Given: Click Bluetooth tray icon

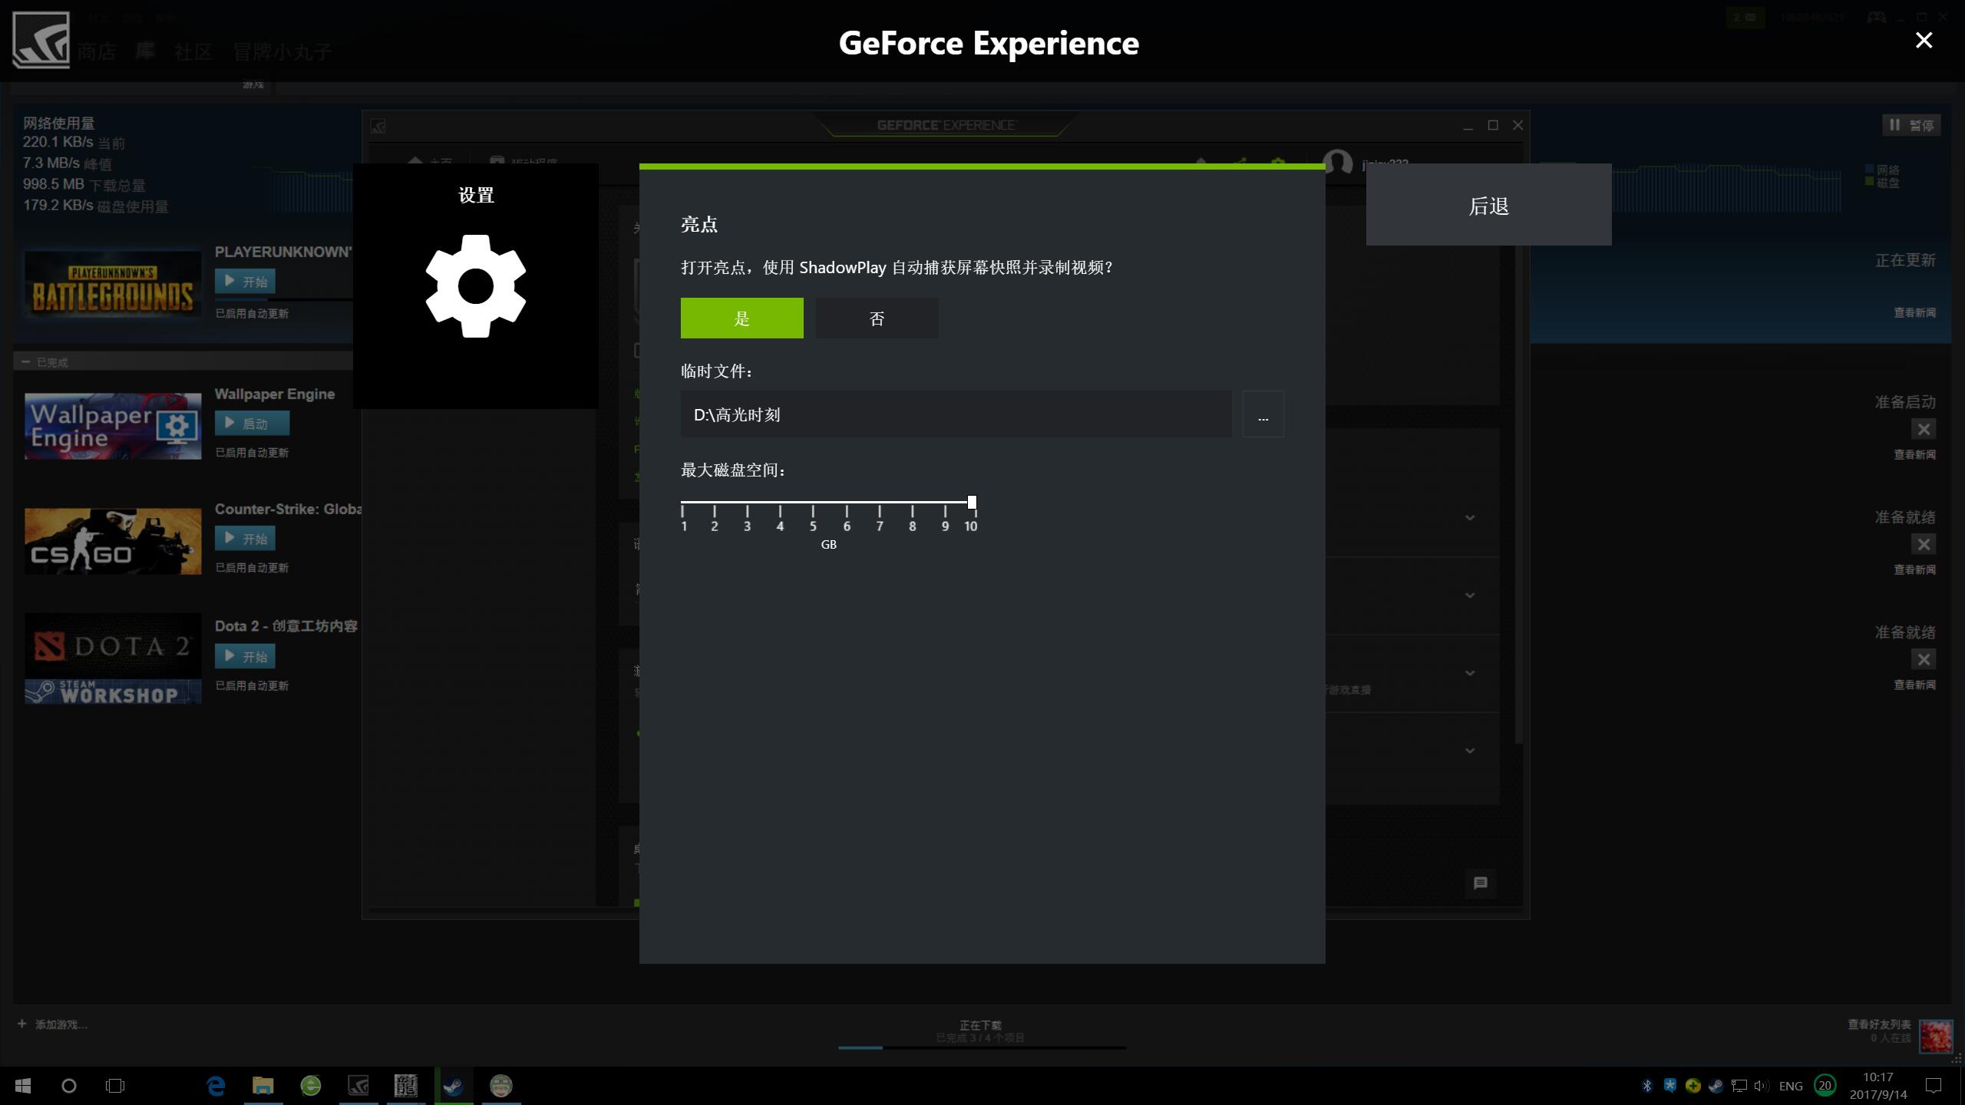Looking at the screenshot, I should tap(1646, 1086).
